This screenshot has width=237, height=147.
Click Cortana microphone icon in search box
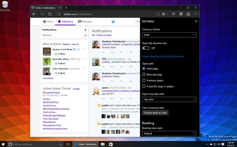click(60, 144)
